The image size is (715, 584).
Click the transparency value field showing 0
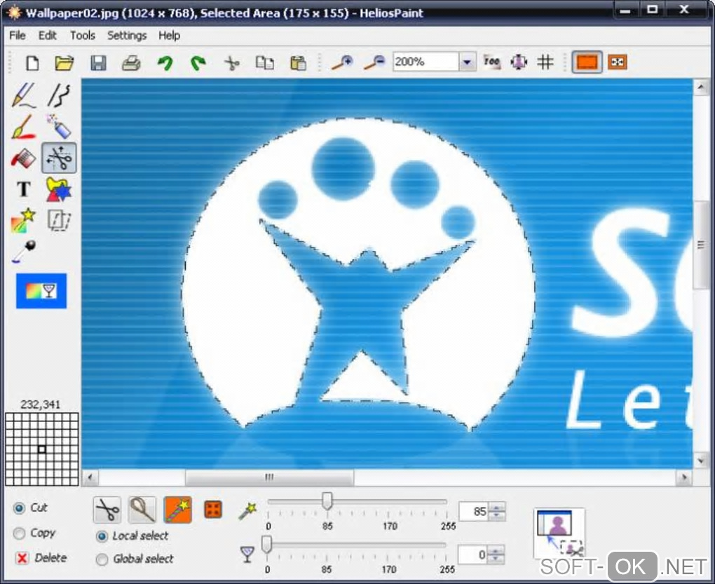472,555
